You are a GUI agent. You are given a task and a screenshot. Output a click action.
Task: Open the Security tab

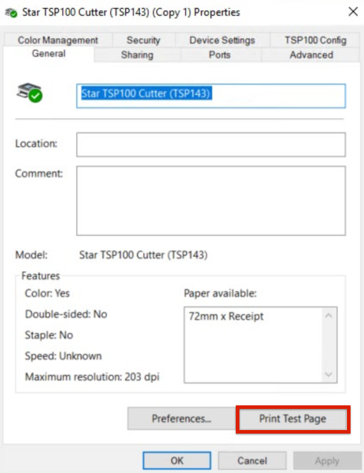click(143, 40)
